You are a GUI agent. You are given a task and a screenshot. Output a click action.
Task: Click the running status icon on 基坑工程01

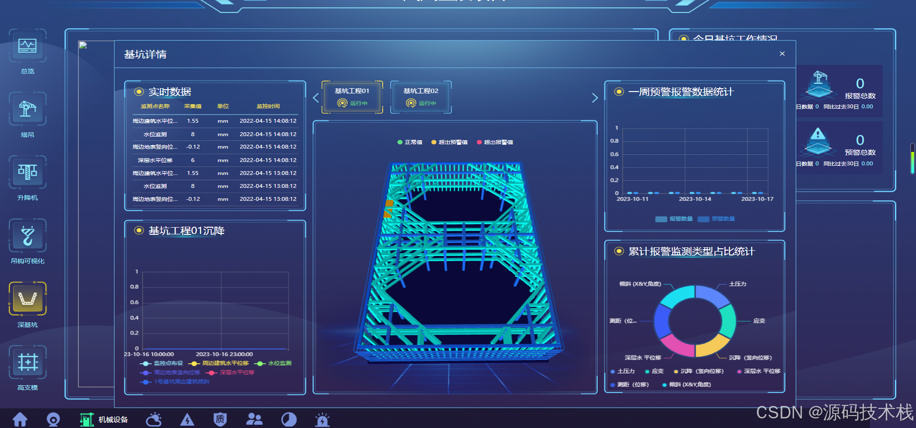tap(342, 103)
